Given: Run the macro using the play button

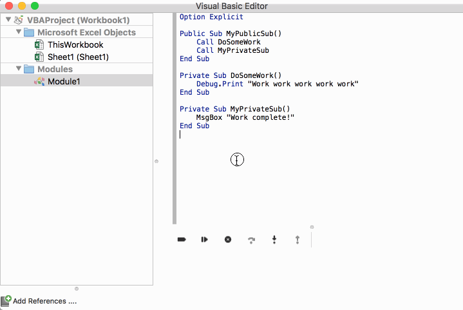Looking at the screenshot, I should pos(204,239).
